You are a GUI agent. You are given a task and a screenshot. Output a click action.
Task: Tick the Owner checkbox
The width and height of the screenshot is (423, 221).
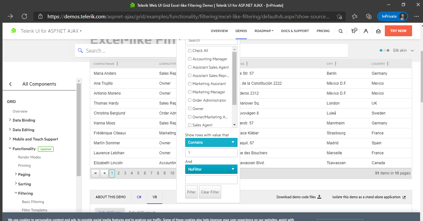click(x=190, y=108)
